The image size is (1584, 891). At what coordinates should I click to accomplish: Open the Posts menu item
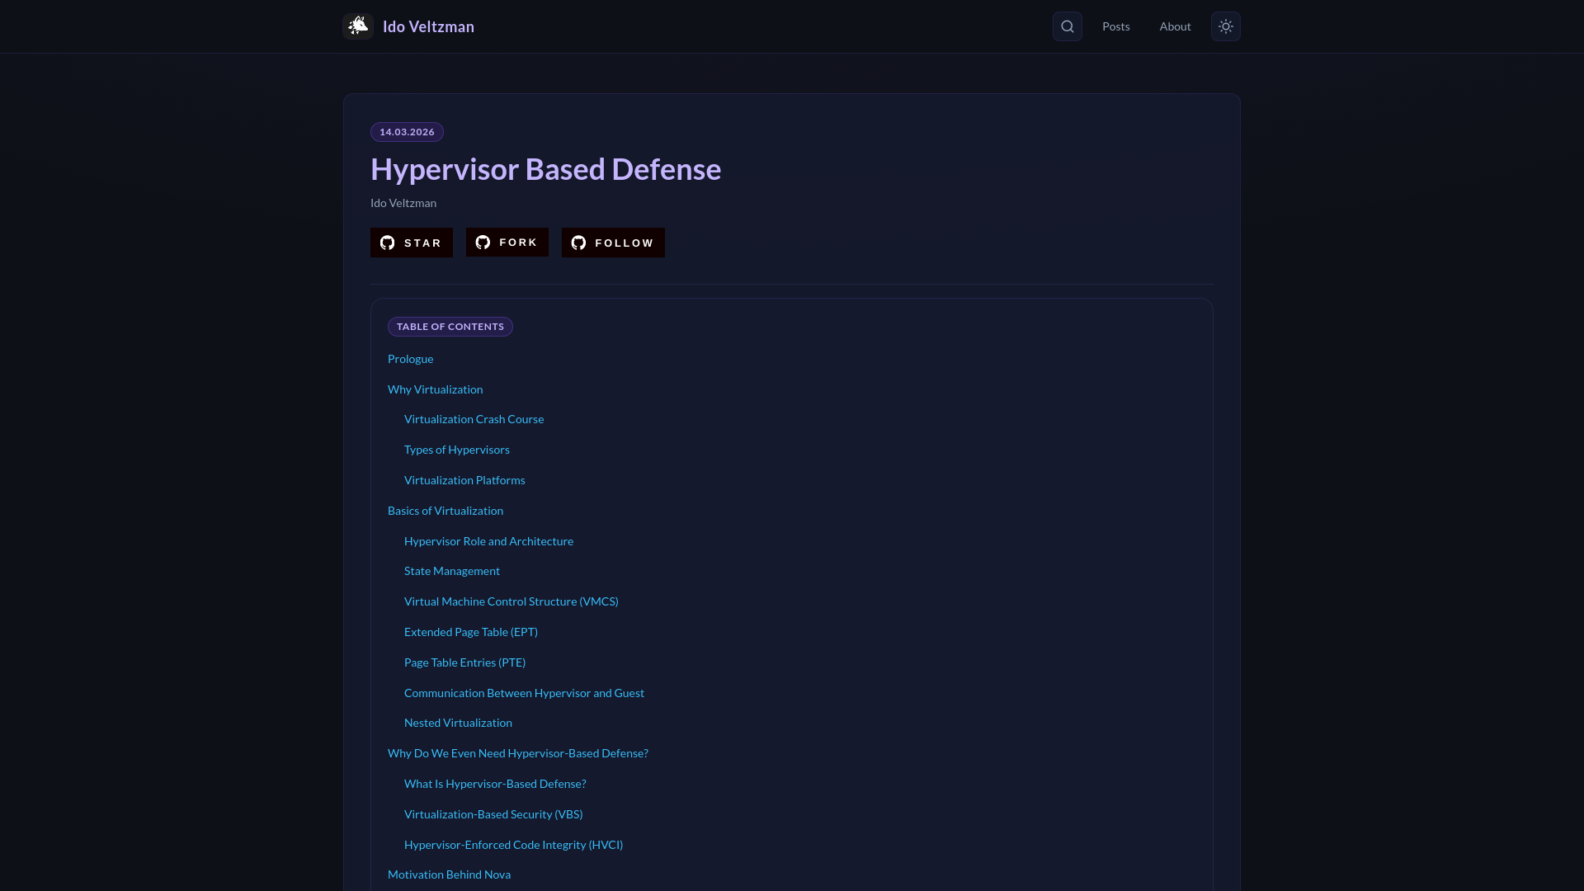tap(1115, 26)
